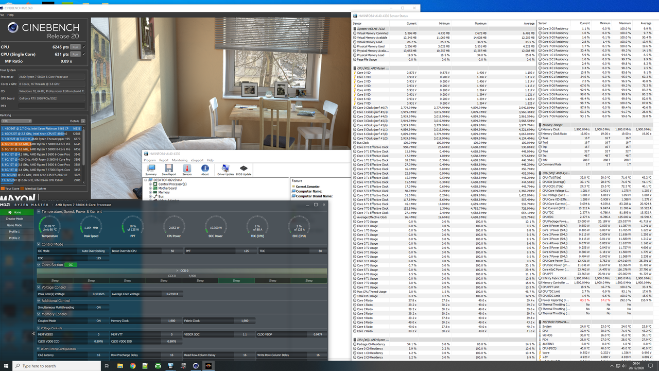Click Central Processor(s) chip icon in tree
The height and width of the screenshot is (371, 659).
coord(155,184)
